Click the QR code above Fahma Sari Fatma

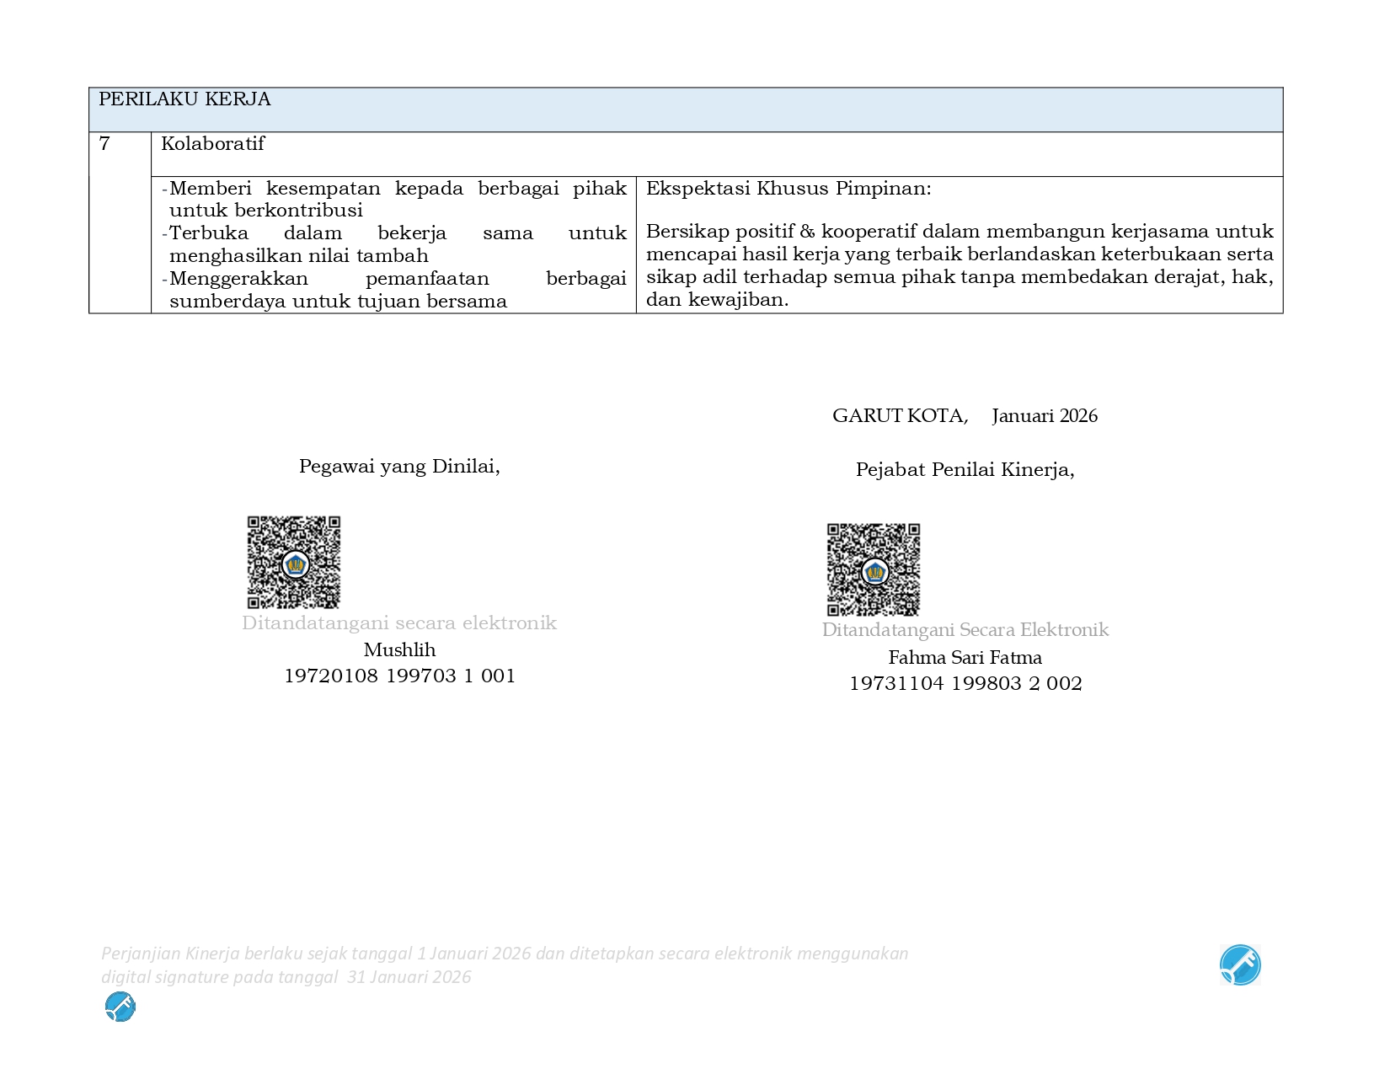873,569
